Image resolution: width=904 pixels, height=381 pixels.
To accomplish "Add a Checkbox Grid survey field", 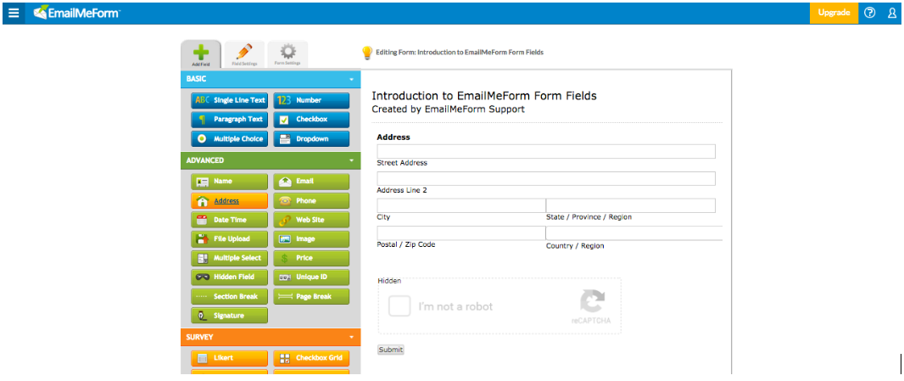I will coord(311,358).
